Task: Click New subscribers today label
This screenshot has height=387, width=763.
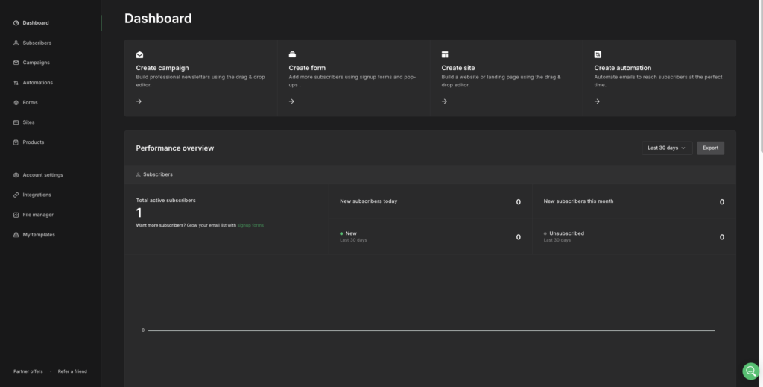Action: [x=368, y=201]
